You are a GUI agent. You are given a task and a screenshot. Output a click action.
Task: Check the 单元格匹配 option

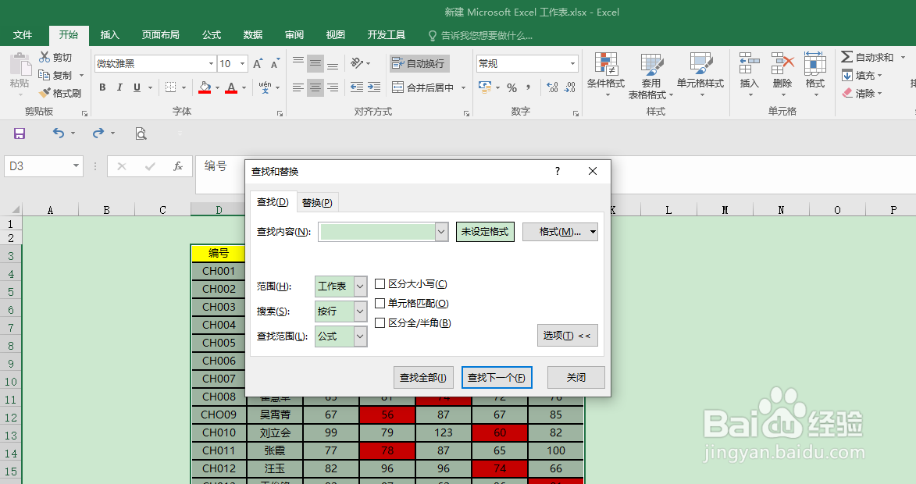click(x=381, y=304)
